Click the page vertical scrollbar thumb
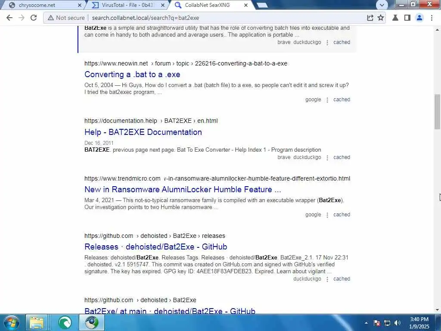The width and height of the screenshot is (441, 331). tap(438, 112)
